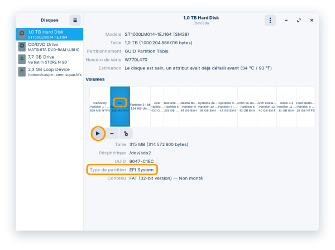Screen dimensions: 335x250
Task: Select the Ubuntu Budgie Partition 9 volume
Action: [188, 106]
